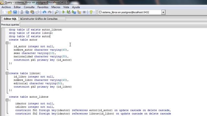Execute the query and save results to file
This screenshot has height=116, width=207.
coord(74,12)
